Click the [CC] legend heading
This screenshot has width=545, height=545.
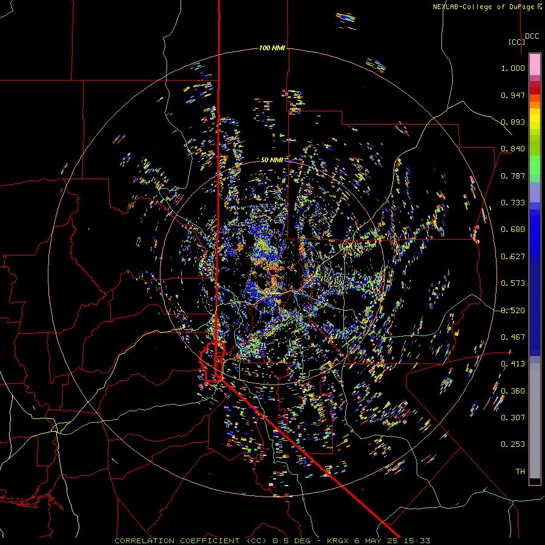(x=517, y=42)
